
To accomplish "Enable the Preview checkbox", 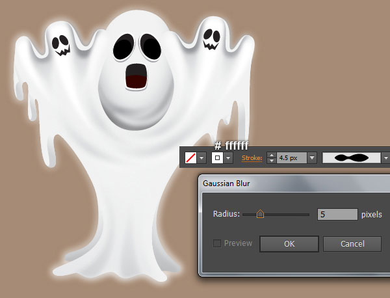I will click(x=217, y=243).
